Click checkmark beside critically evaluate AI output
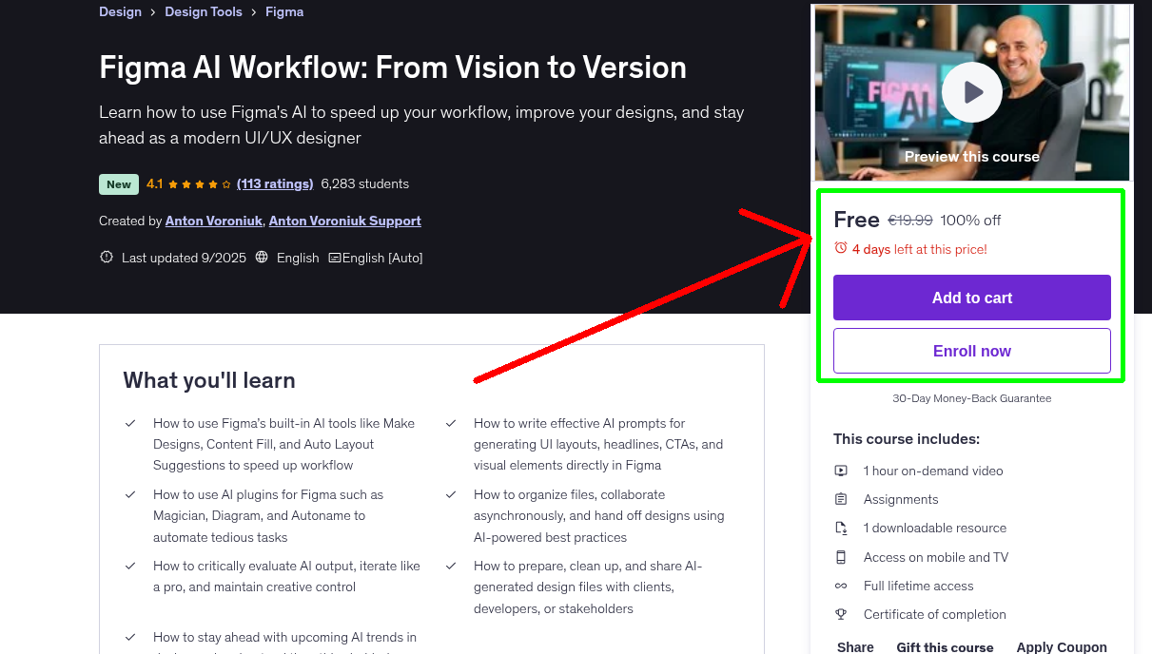Viewport: 1152px width, 654px height. coord(130,566)
